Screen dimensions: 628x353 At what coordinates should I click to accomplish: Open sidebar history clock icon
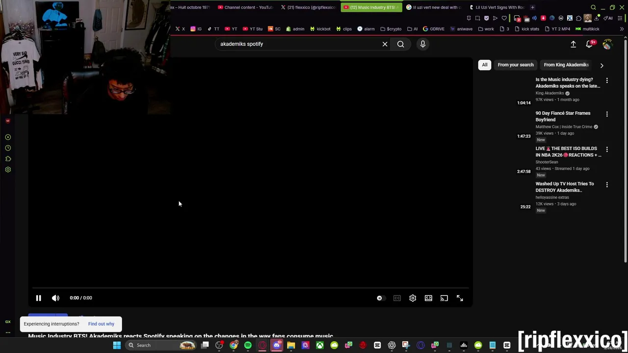pyautogui.click(x=8, y=148)
